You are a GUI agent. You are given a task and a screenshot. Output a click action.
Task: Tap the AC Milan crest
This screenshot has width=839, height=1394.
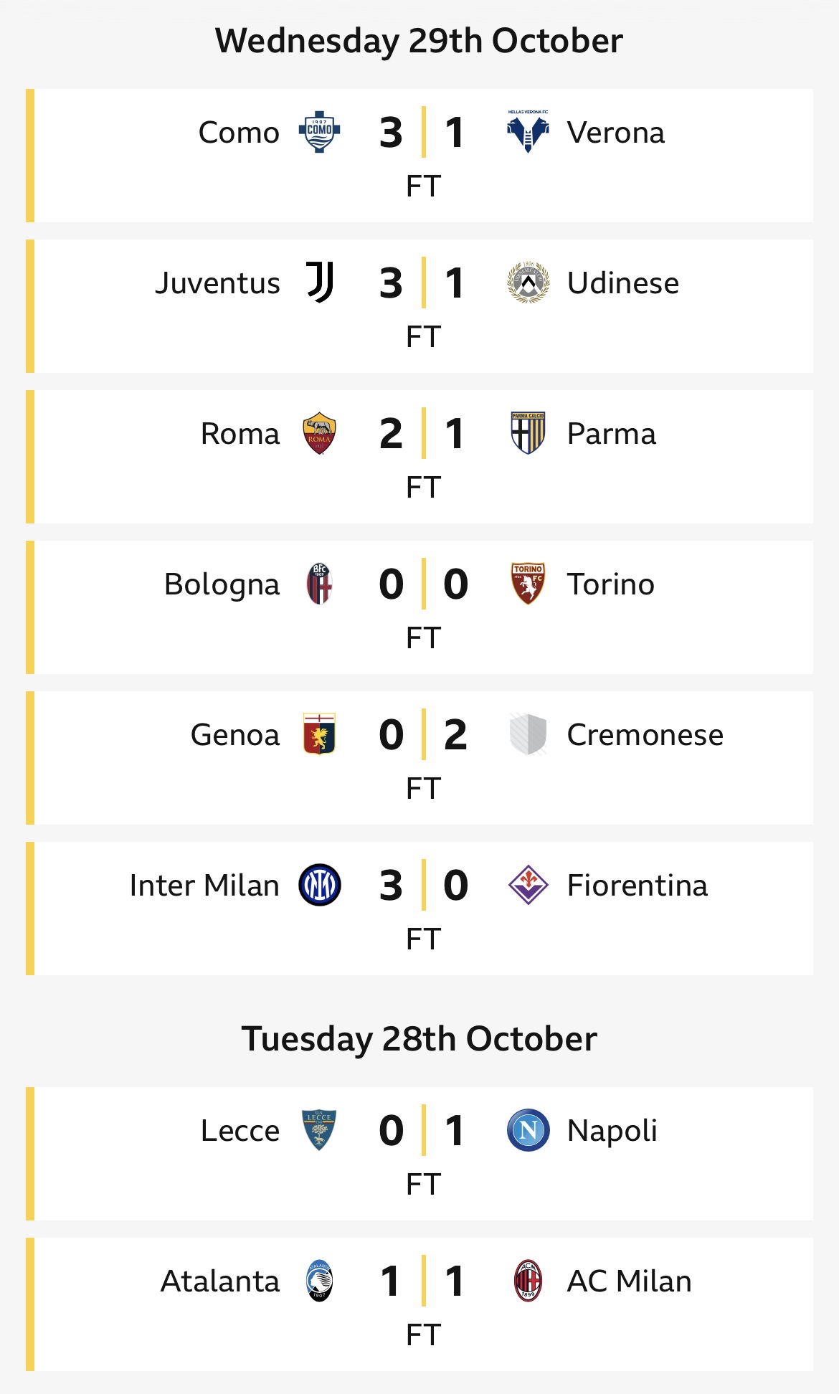(x=528, y=1281)
